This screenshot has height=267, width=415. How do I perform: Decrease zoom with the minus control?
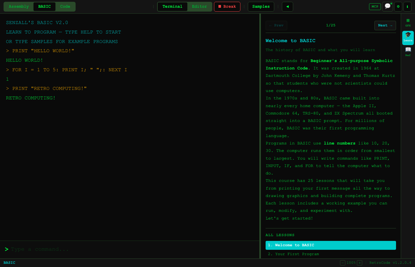click(x=343, y=263)
